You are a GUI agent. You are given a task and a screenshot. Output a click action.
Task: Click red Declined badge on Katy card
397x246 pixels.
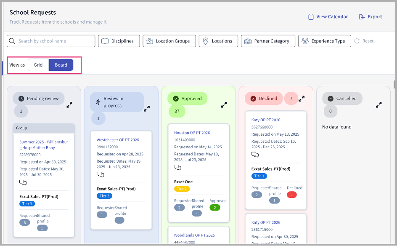click(292, 195)
